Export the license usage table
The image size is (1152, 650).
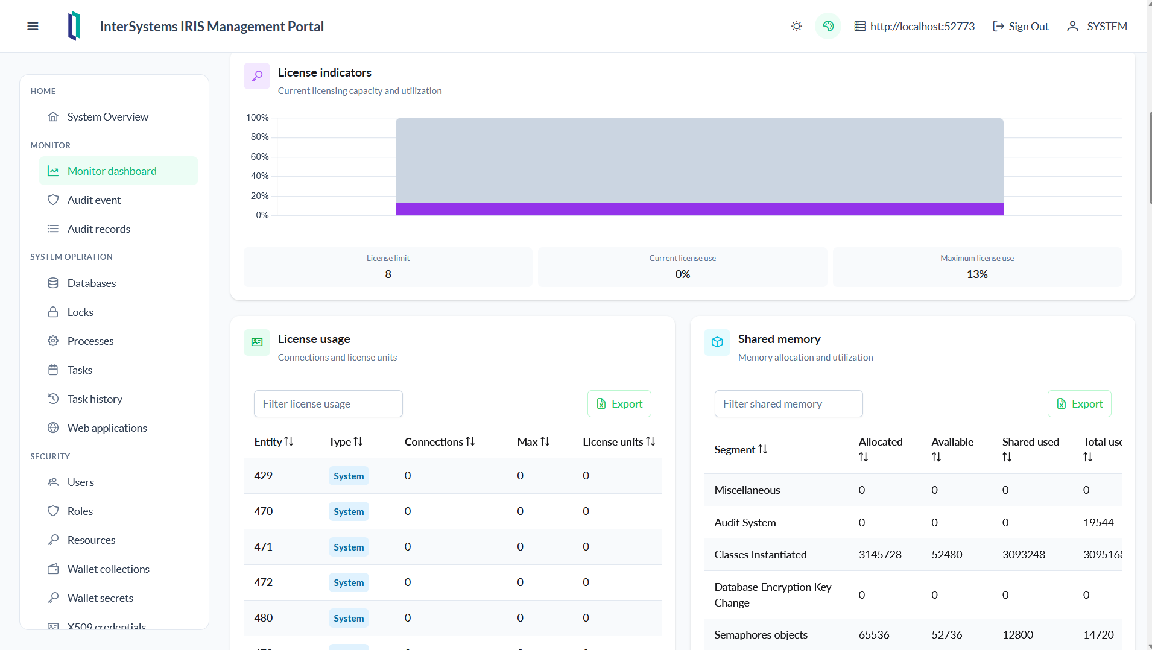619,403
